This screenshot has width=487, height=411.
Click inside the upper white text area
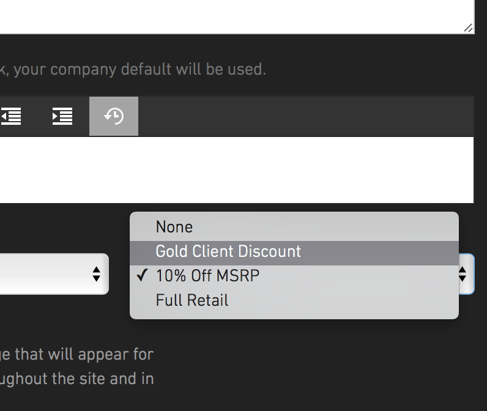[x=237, y=16]
